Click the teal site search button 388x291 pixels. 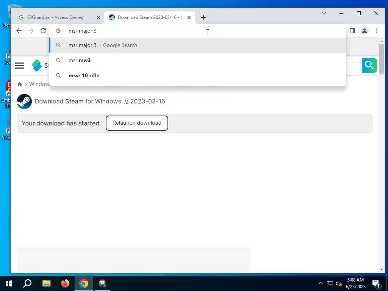369,66
